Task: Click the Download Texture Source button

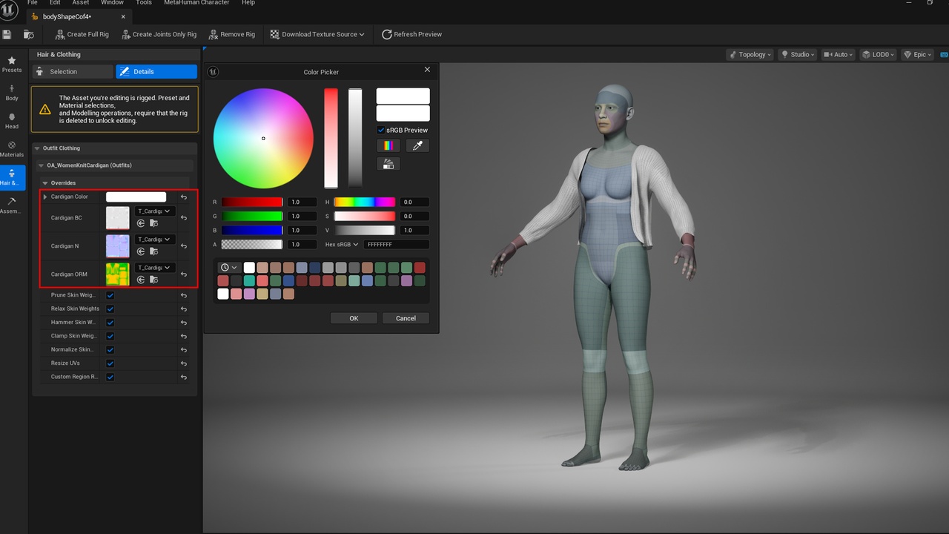Action: (317, 34)
